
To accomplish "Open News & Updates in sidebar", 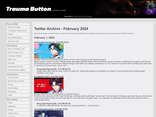I will 18,27.
